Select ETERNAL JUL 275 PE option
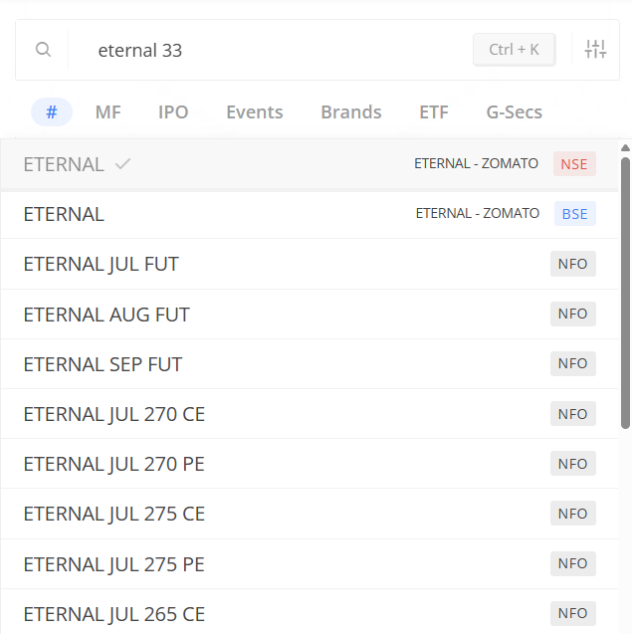The image size is (632, 634). [113, 564]
